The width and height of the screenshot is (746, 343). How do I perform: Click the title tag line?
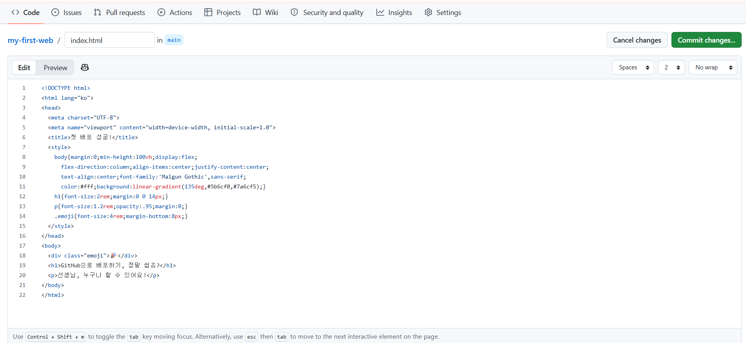[x=93, y=137]
